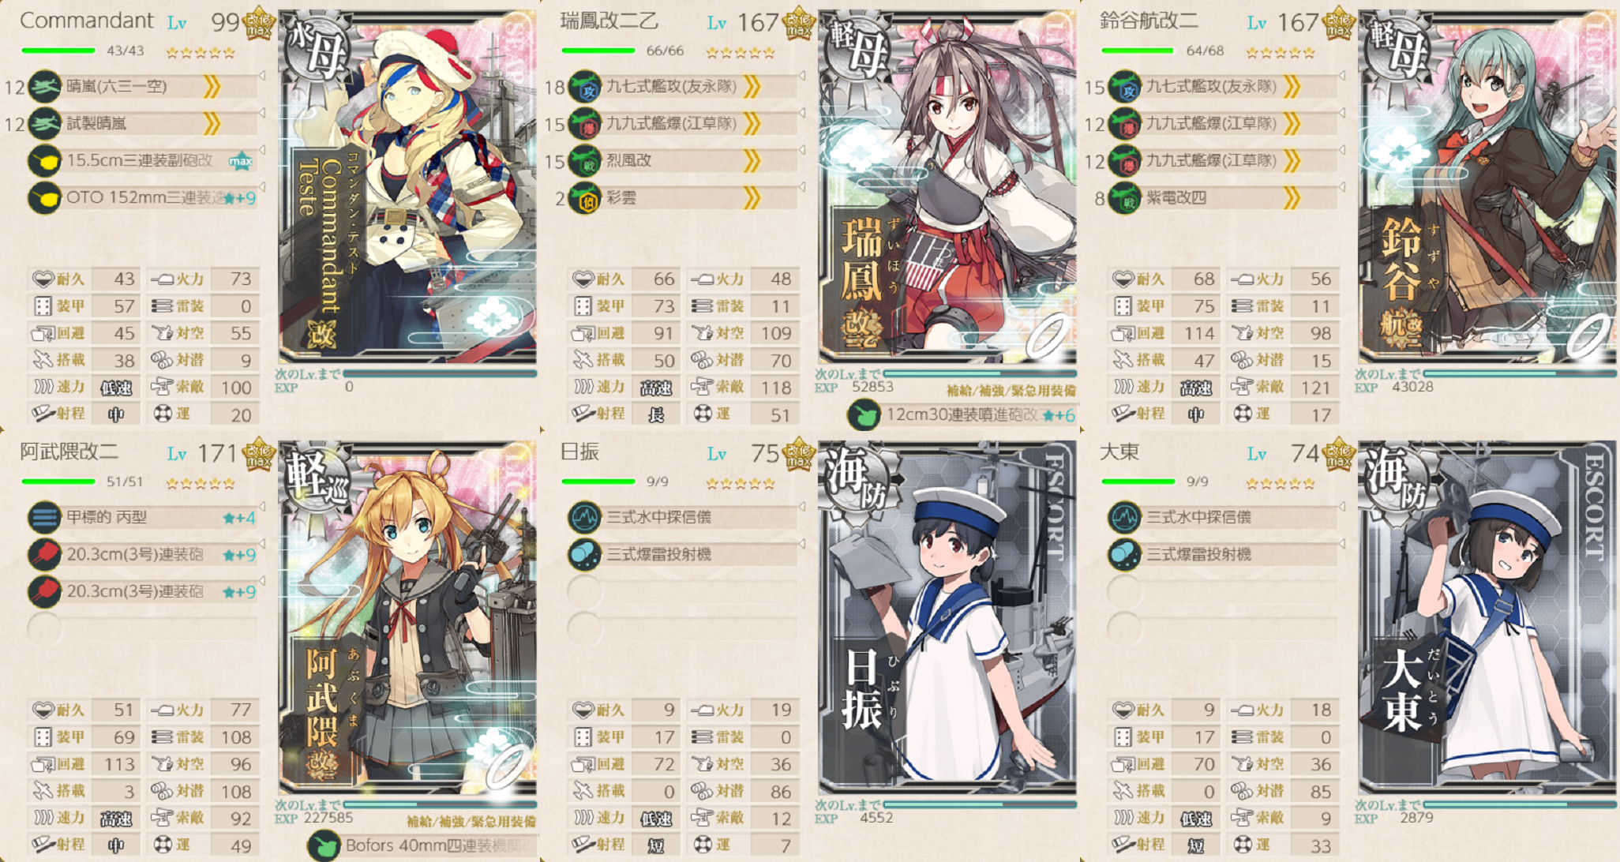
Task: Expand arrow beside 九七式艦攻(友永隊) on 瑞鳳
Action: point(801,77)
